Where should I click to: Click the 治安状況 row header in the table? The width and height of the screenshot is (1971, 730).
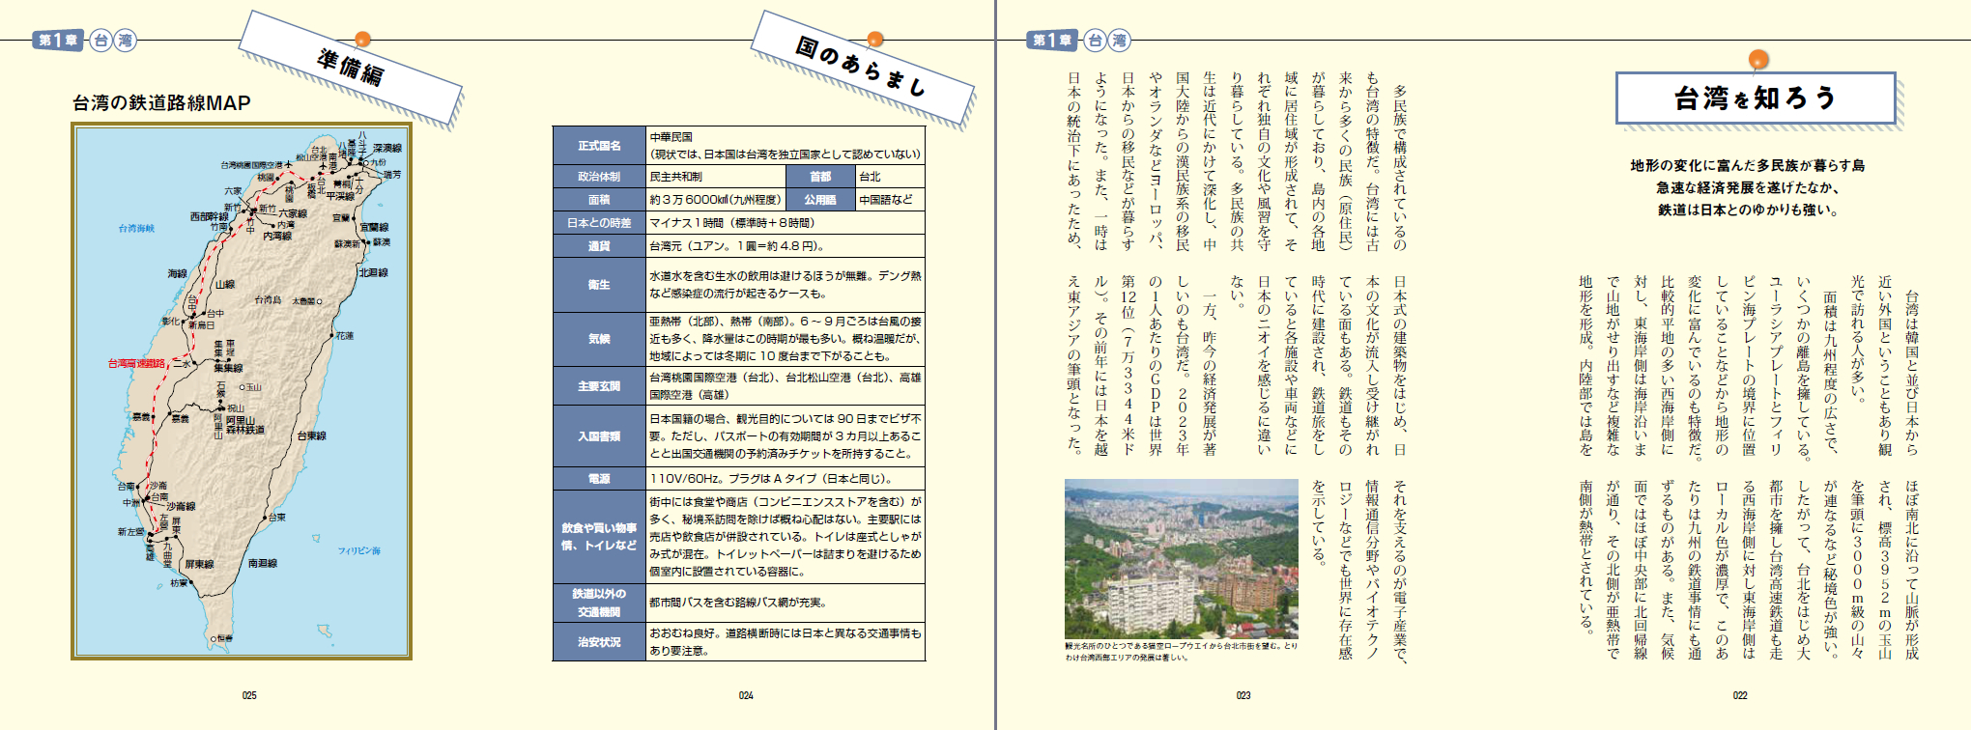point(599,642)
